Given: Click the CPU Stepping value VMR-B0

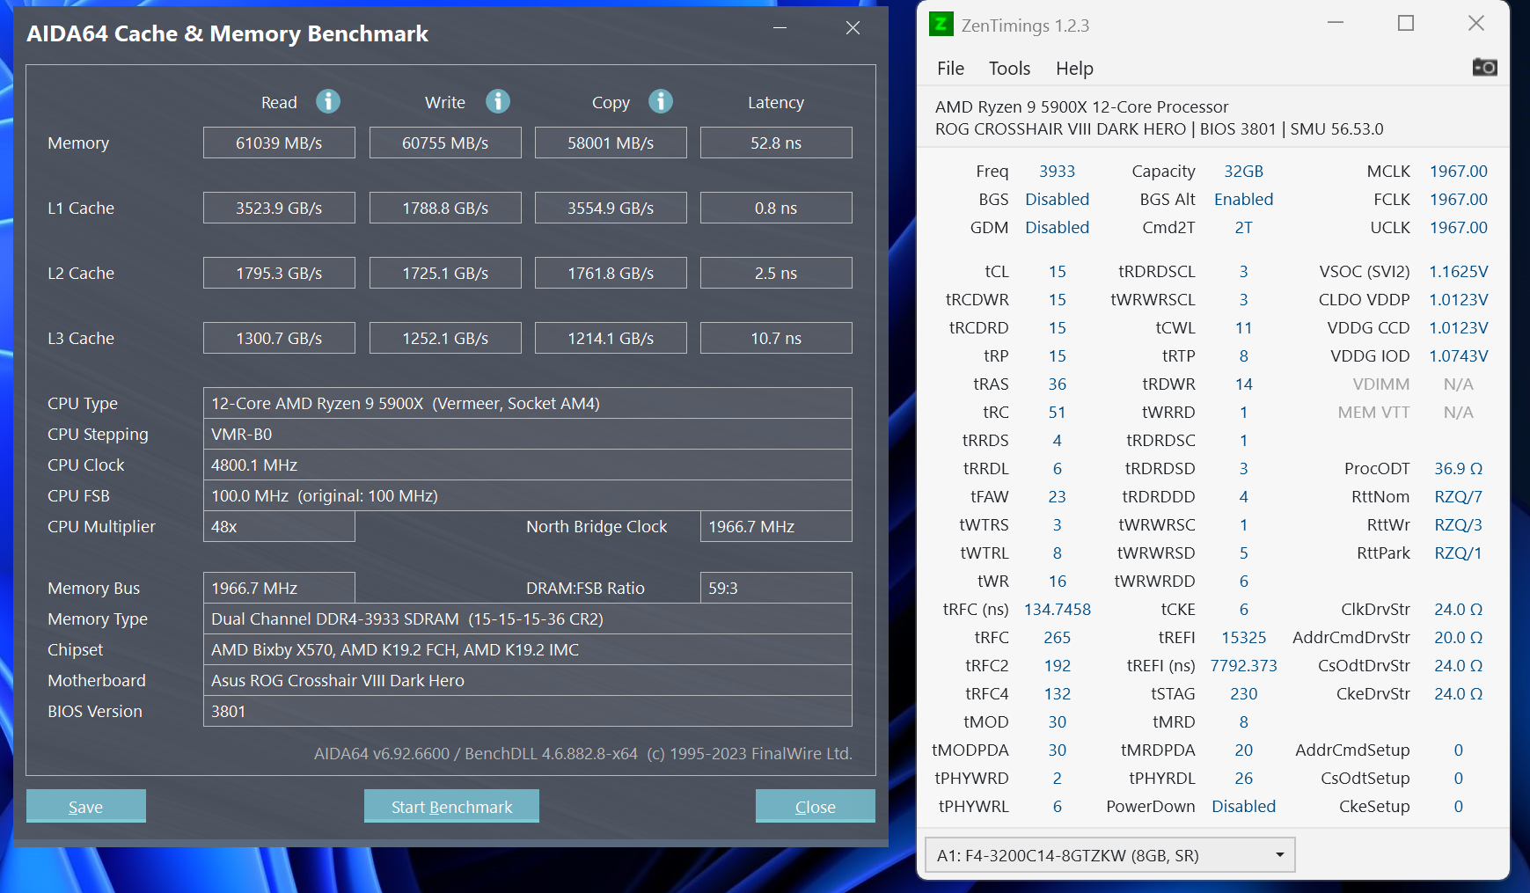Looking at the screenshot, I should tap(528, 434).
